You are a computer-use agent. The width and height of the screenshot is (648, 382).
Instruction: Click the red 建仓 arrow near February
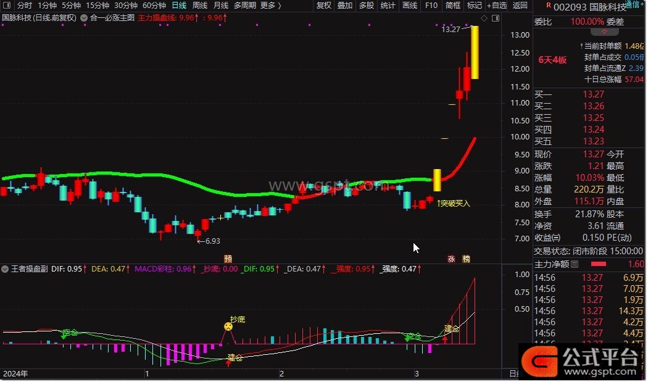tap(228, 363)
